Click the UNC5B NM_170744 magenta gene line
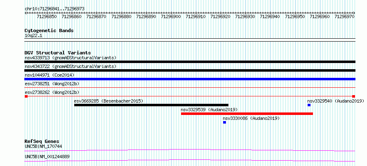 [x=190, y=150]
